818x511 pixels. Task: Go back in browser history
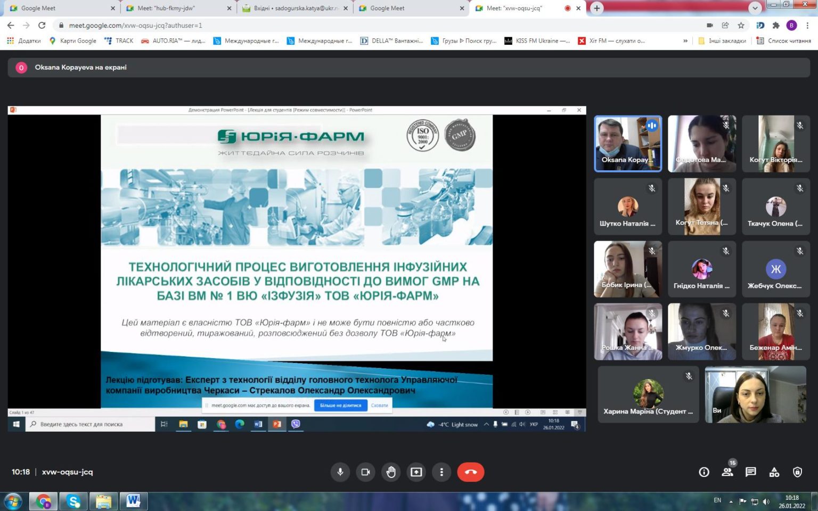[11, 25]
